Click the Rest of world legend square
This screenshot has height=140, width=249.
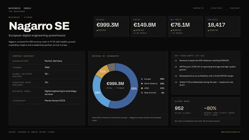point(142,93)
